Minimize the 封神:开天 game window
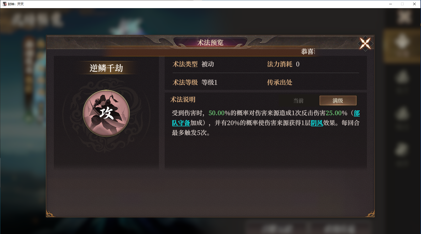Viewport: 421px width, 234px height. 391,4
